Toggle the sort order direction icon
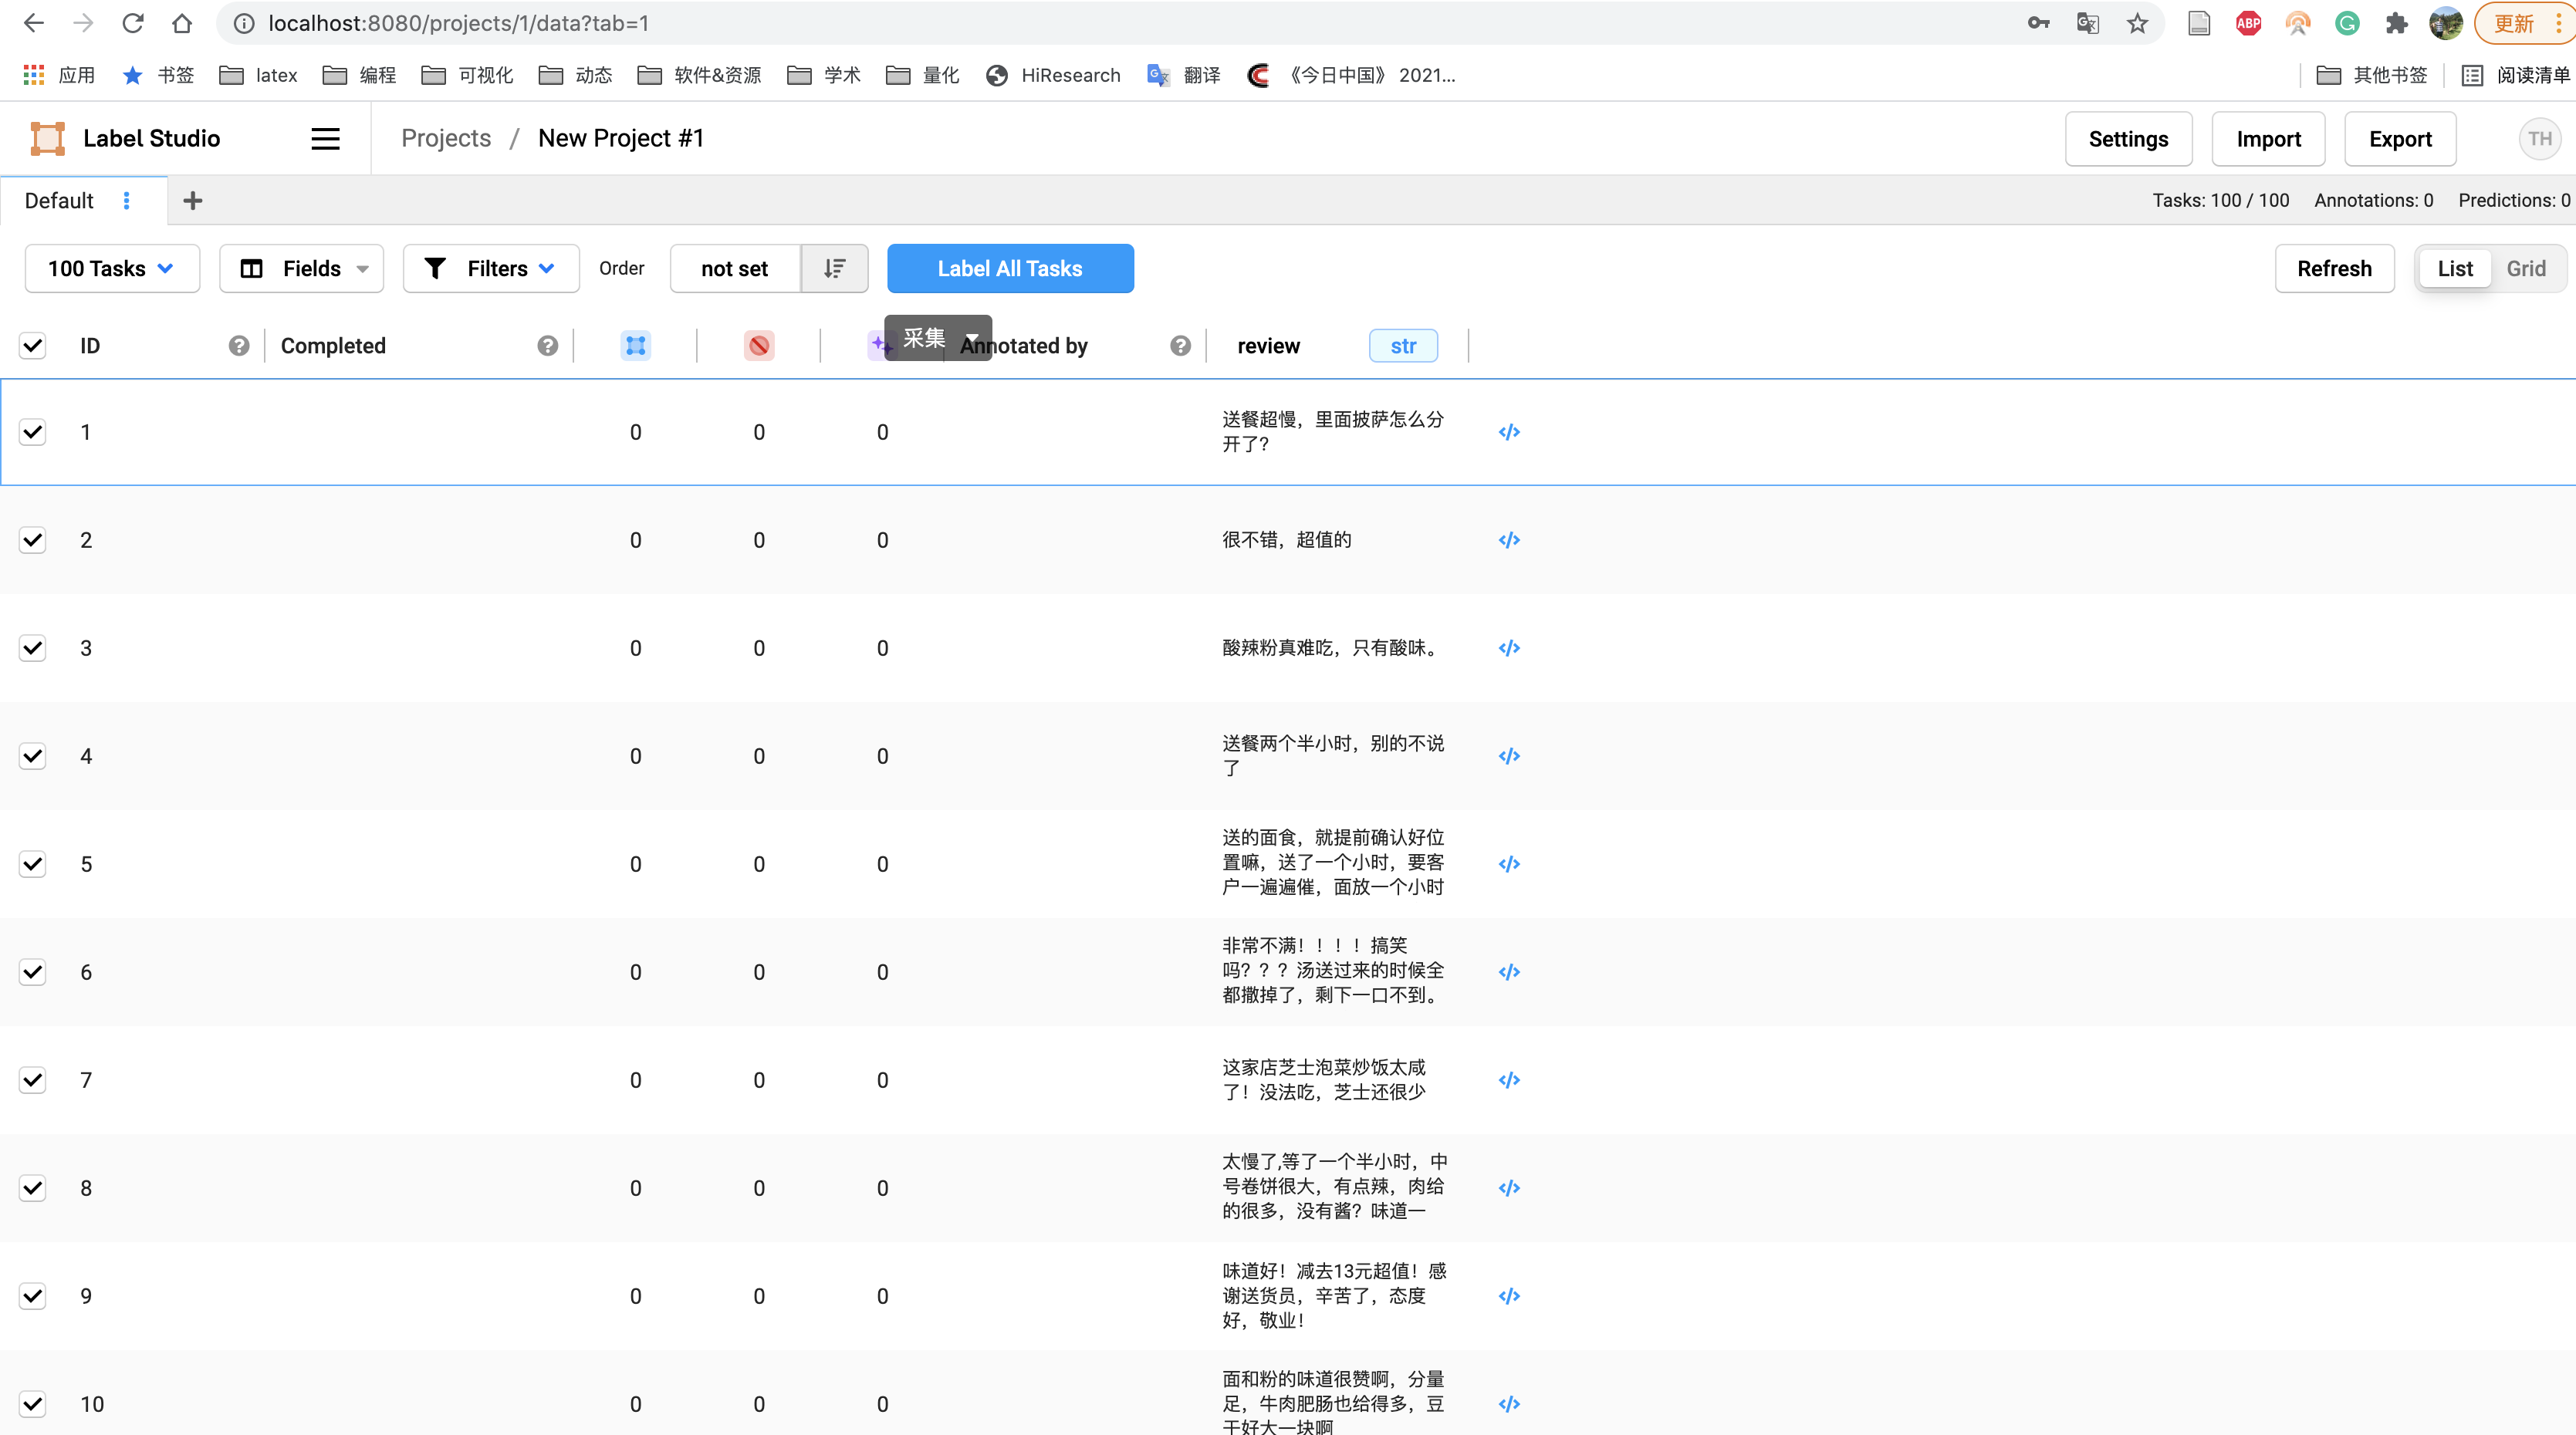 [835, 268]
